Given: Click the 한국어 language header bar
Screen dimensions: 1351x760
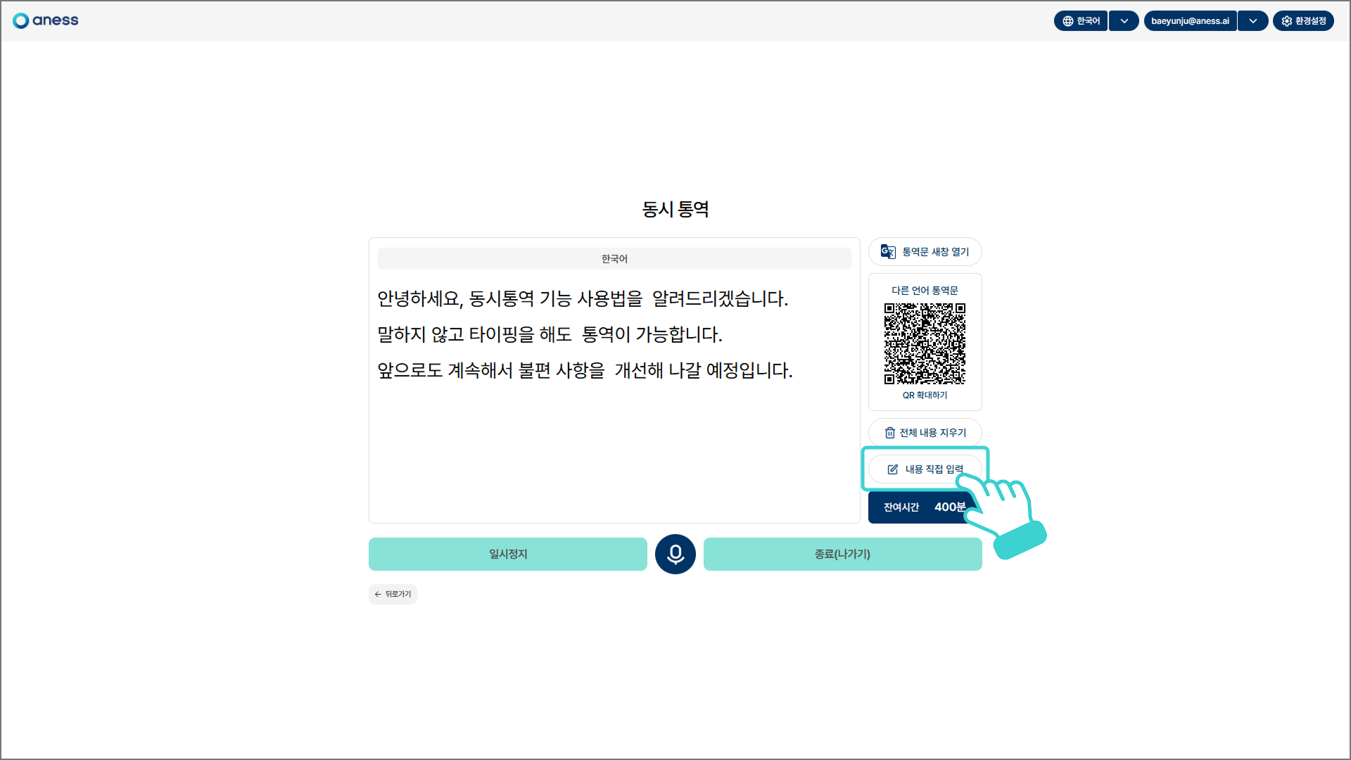Looking at the screenshot, I should click(x=614, y=259).
